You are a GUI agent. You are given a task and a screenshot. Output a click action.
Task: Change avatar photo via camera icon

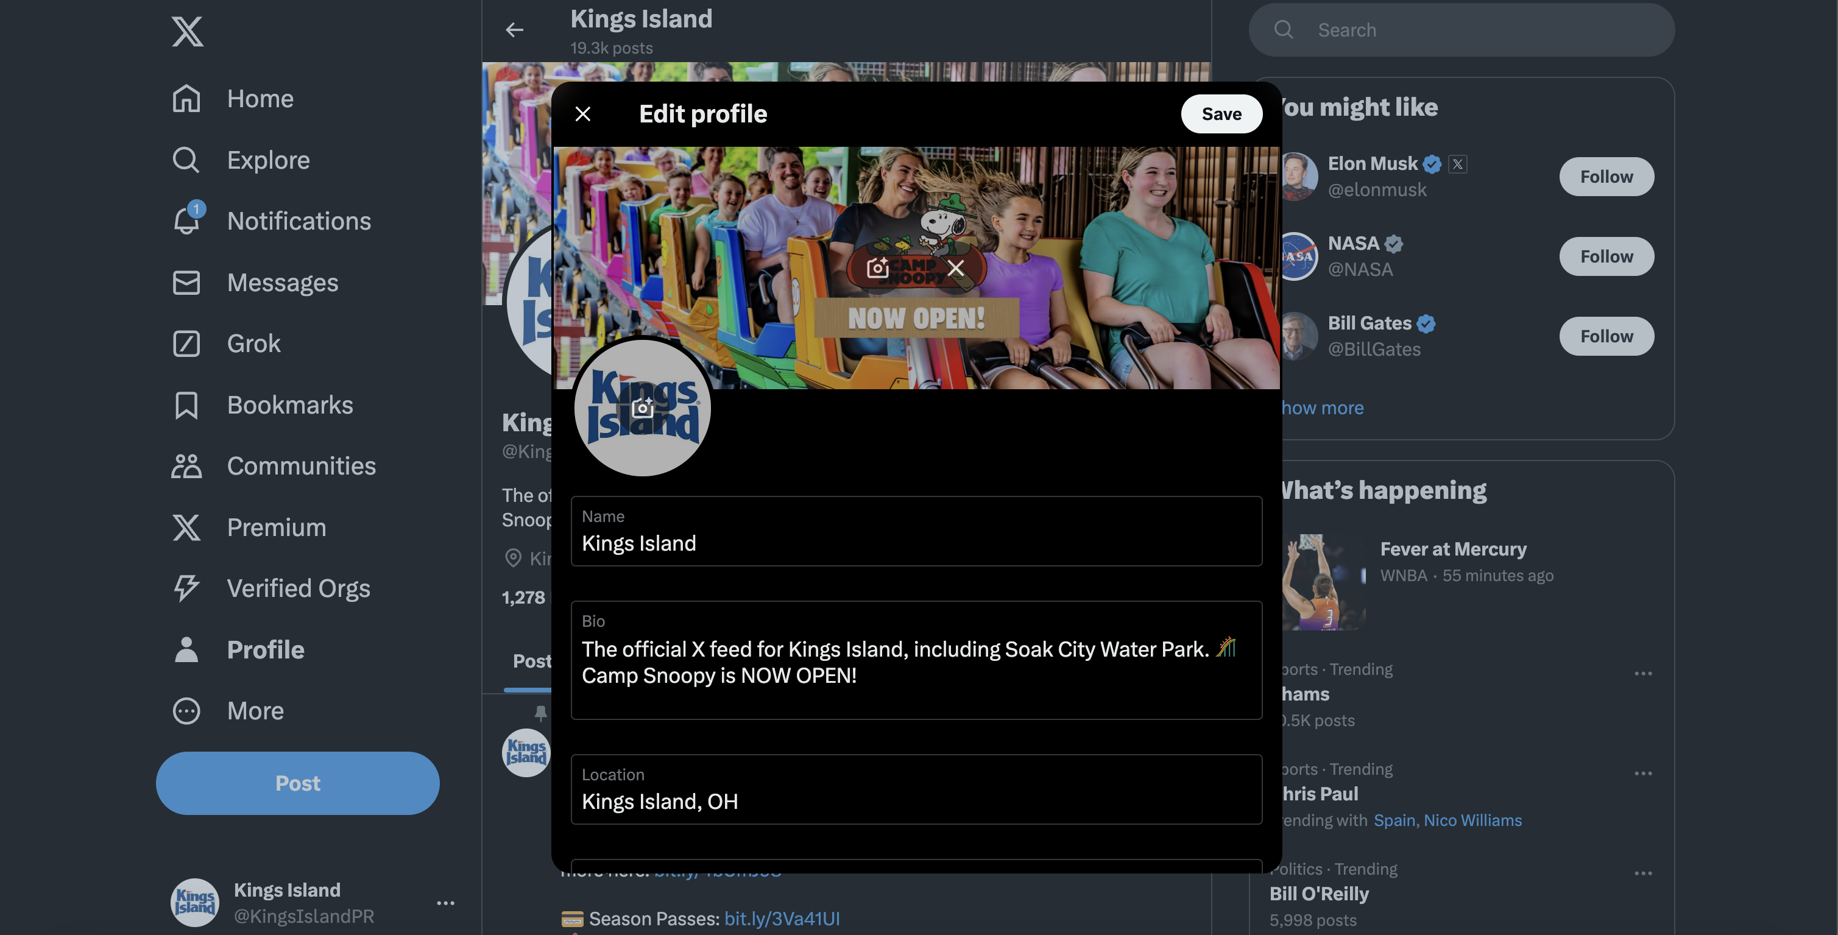[x=642, y=408]
